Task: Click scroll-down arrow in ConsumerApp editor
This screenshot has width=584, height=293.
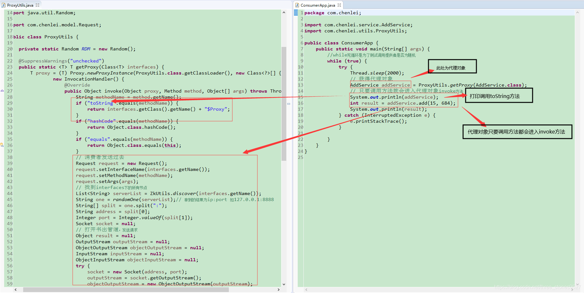Action: pyautogui.click(x=578, y=284)
